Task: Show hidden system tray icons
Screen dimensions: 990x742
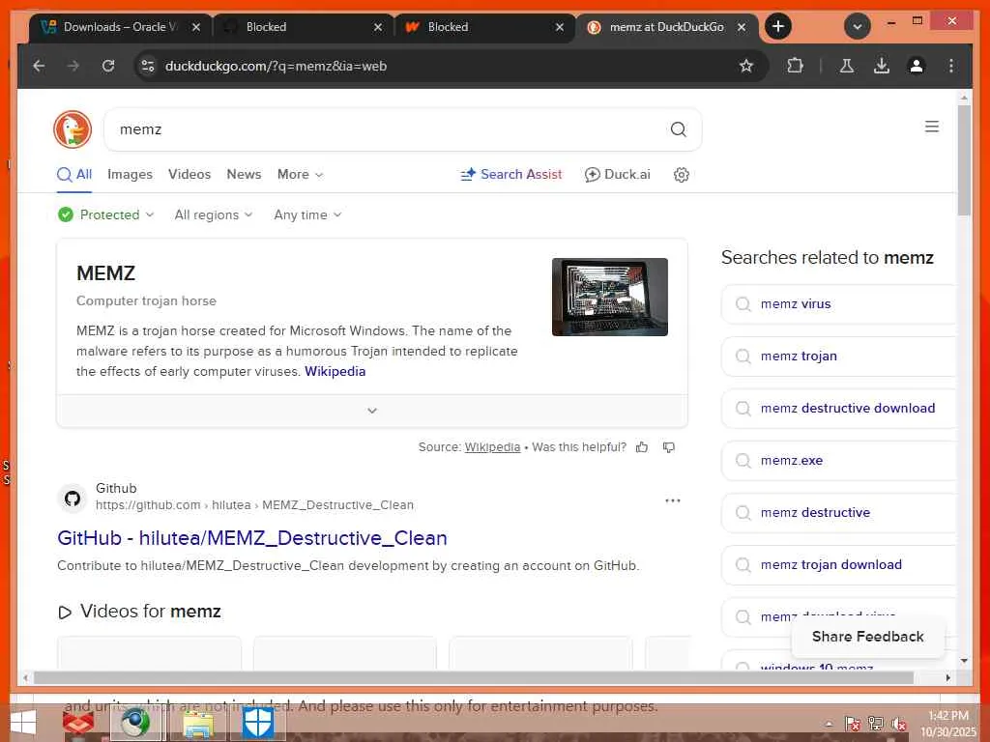Action: pos(829,725)
